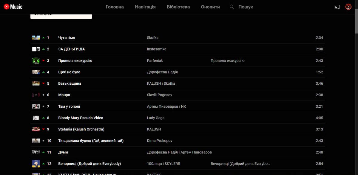Click the white button above the chart list
Viewport: 358px width, 175px height.
coord(61,16)
